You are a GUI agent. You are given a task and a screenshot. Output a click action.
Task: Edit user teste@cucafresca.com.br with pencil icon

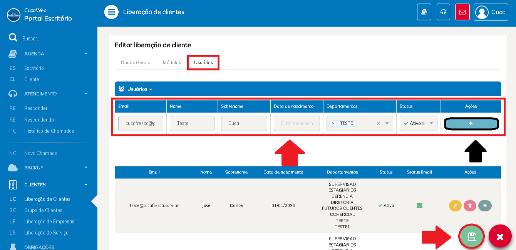455,206
